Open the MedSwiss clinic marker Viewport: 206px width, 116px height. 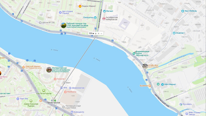click(65, 92)
